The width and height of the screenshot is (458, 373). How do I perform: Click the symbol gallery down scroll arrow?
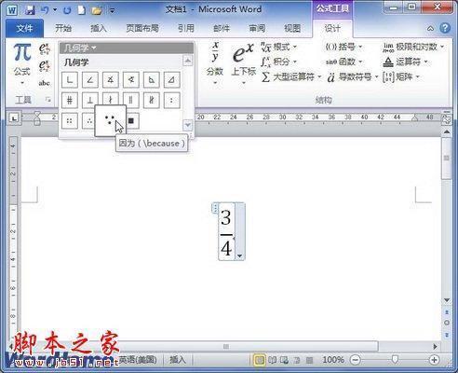[x=187, y=125]
